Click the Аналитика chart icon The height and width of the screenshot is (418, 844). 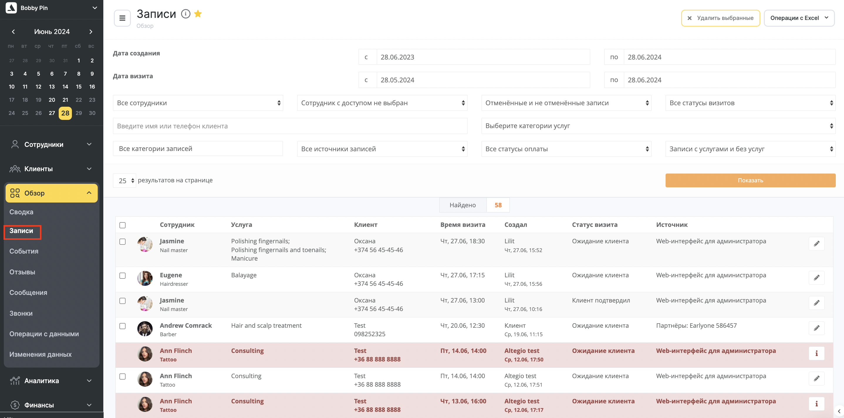(x=15, y=381)
